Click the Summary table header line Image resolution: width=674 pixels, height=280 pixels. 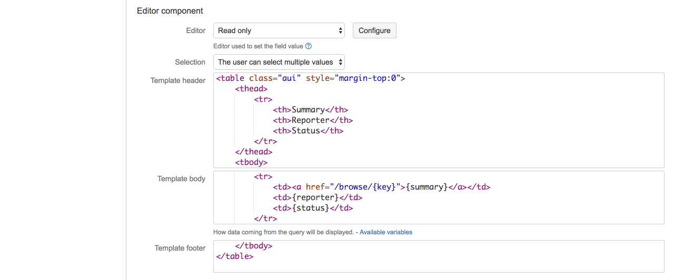tap(311, 110)
